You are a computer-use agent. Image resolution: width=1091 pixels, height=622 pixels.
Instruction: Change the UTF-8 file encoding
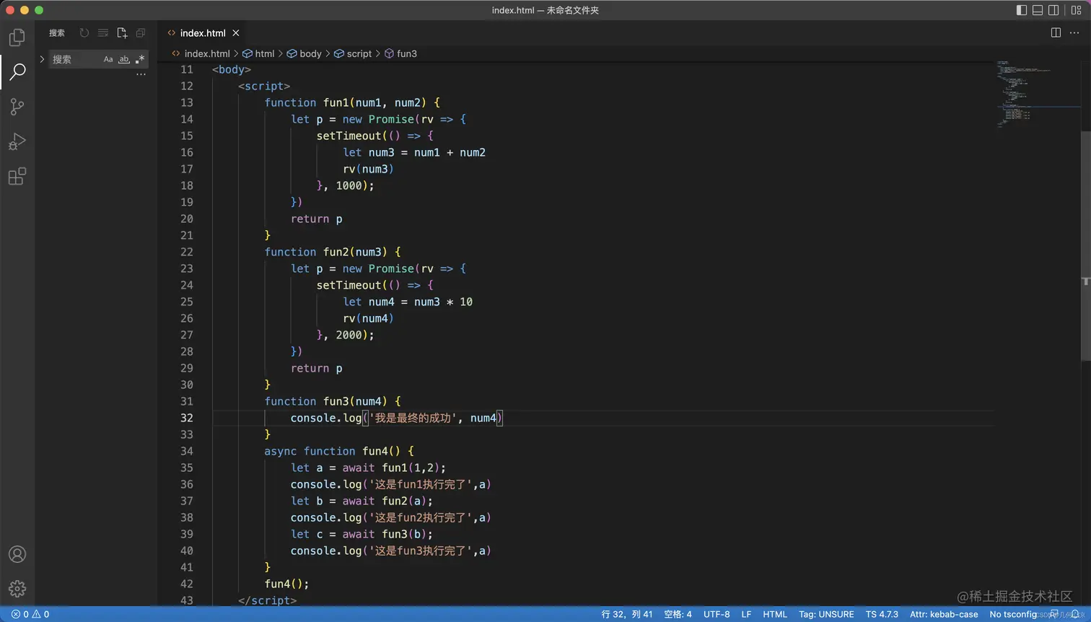tap(717, 614)
